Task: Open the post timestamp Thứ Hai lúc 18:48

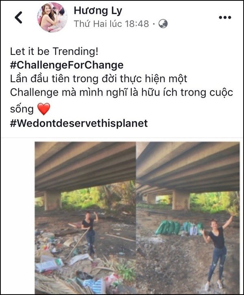Action: point(111,24)
